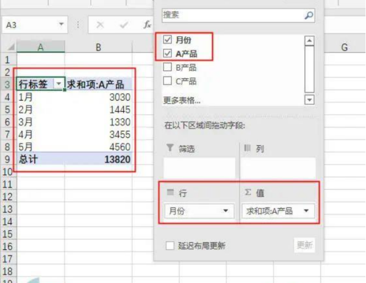Click cell containing 4月
The height and width of the screenshot is (283, 366).
pyautogui.click(x=41, y=134)
